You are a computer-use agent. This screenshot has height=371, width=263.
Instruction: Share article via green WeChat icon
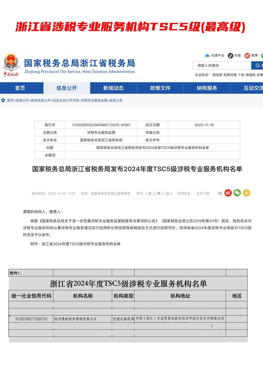(237, 193)
